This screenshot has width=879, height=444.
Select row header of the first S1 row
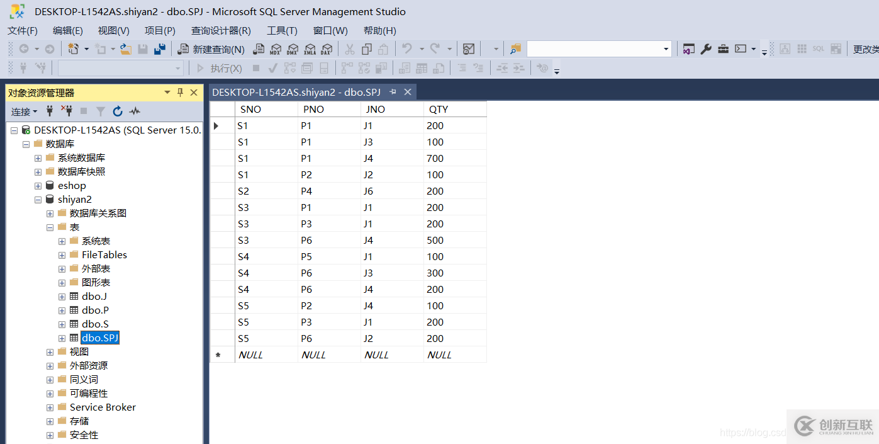[x=222, y=125]
